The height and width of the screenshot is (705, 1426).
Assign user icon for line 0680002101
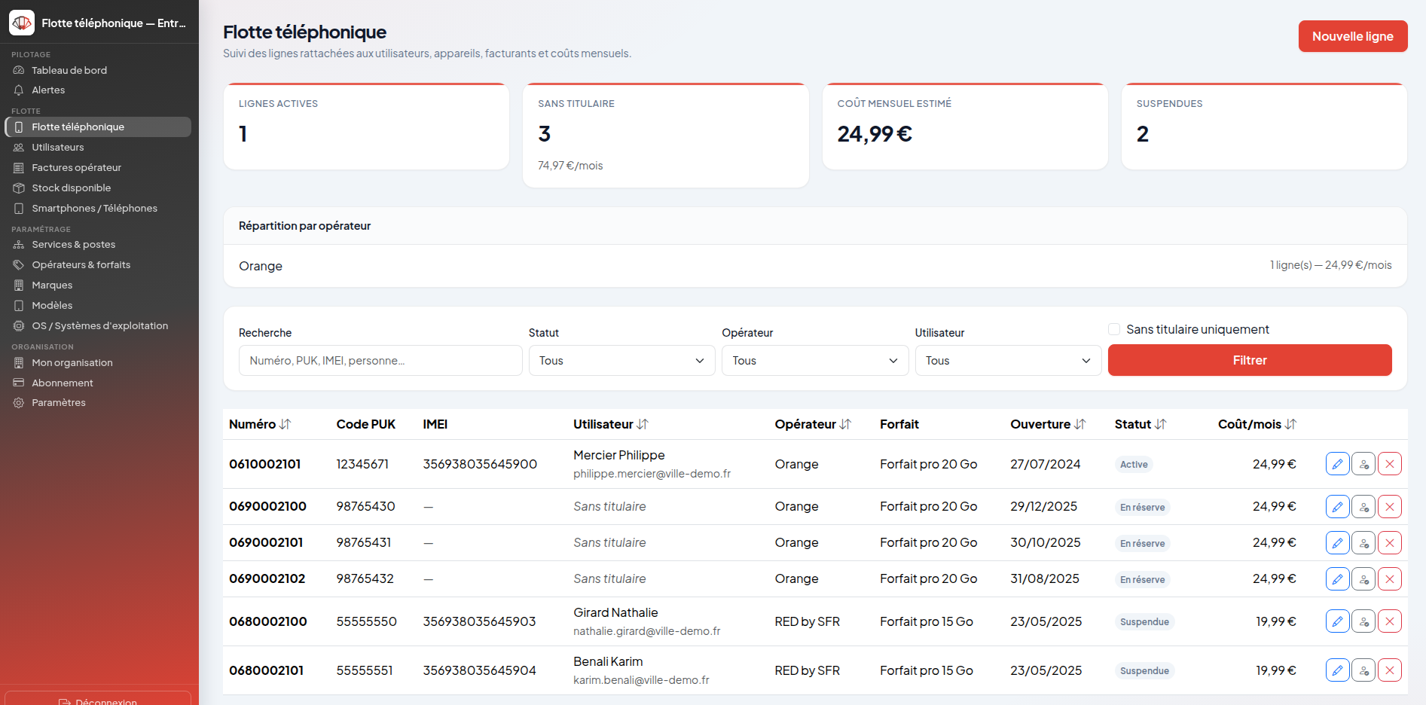[x=1363, y=670]
